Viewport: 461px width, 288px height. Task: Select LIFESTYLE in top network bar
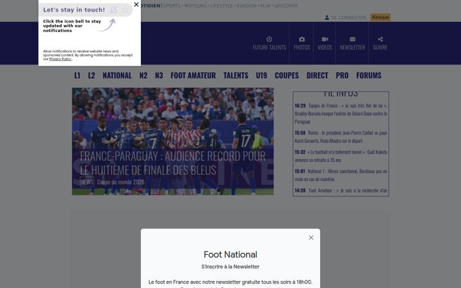[x=222, y=6]
